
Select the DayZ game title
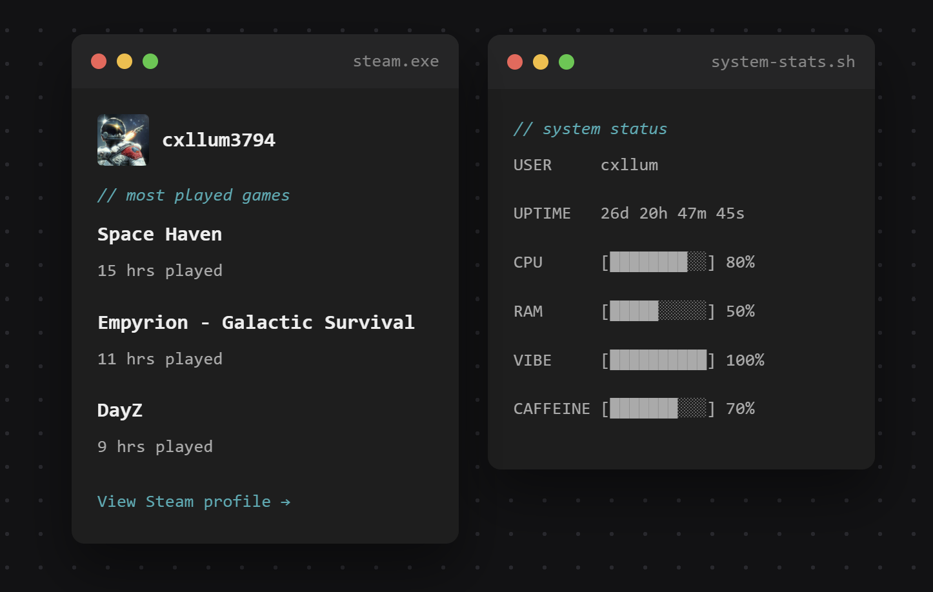pyautogui.click(x=120, y=410)
